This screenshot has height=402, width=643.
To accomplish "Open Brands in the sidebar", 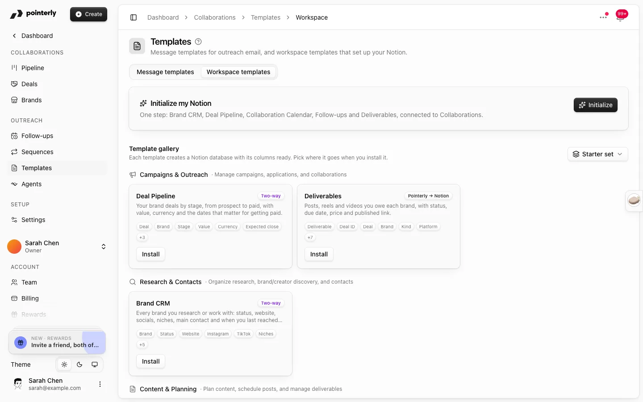I will pos(57,100).
